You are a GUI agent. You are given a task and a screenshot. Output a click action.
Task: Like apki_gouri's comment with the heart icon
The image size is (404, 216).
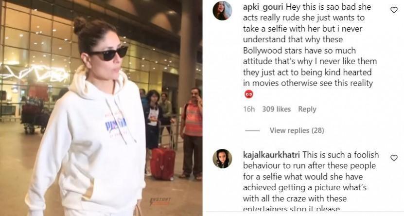[394, 10]
